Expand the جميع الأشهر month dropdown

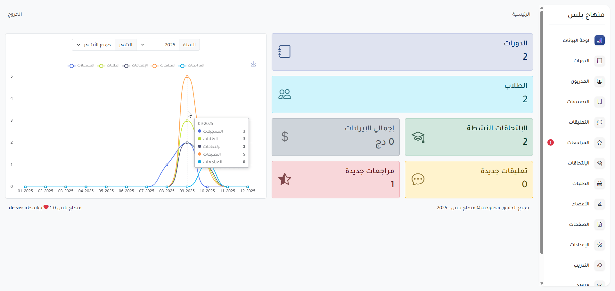93,45
